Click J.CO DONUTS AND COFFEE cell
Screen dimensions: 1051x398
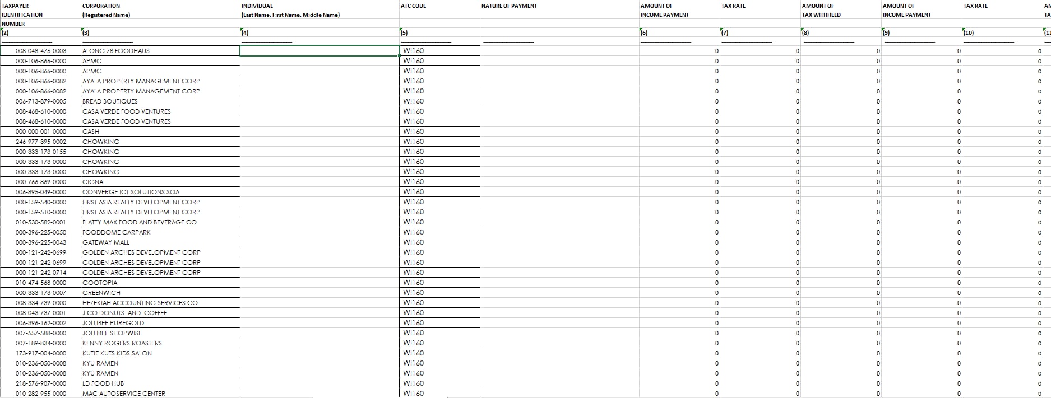160,313
